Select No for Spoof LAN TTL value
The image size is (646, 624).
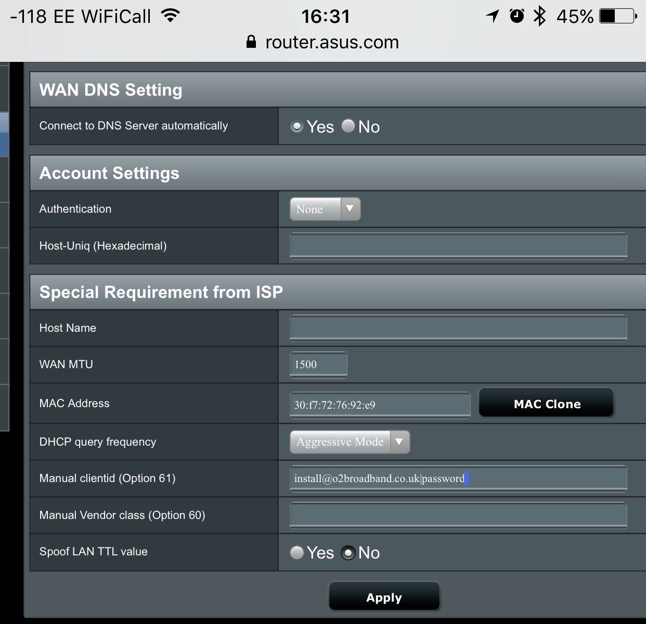pos(348,552)
